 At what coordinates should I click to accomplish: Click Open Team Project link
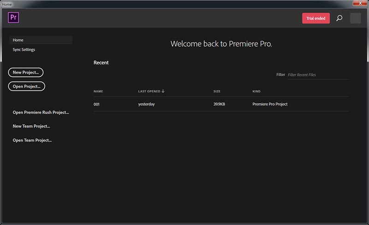pyautogui.click(x=32, y=140)
